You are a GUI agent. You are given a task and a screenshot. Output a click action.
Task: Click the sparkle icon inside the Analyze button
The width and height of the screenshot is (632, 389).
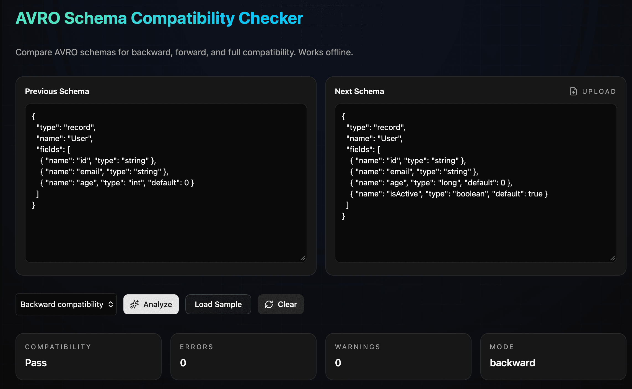point(135,304)
